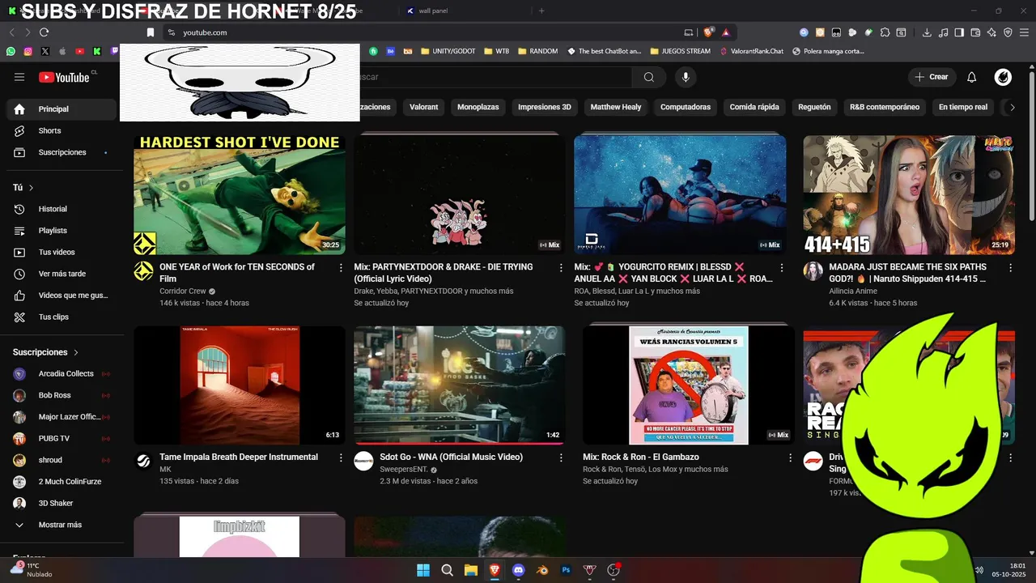1036x583 pixels.
Task: Expand the Tú section chevron
Action: point(32,188)
